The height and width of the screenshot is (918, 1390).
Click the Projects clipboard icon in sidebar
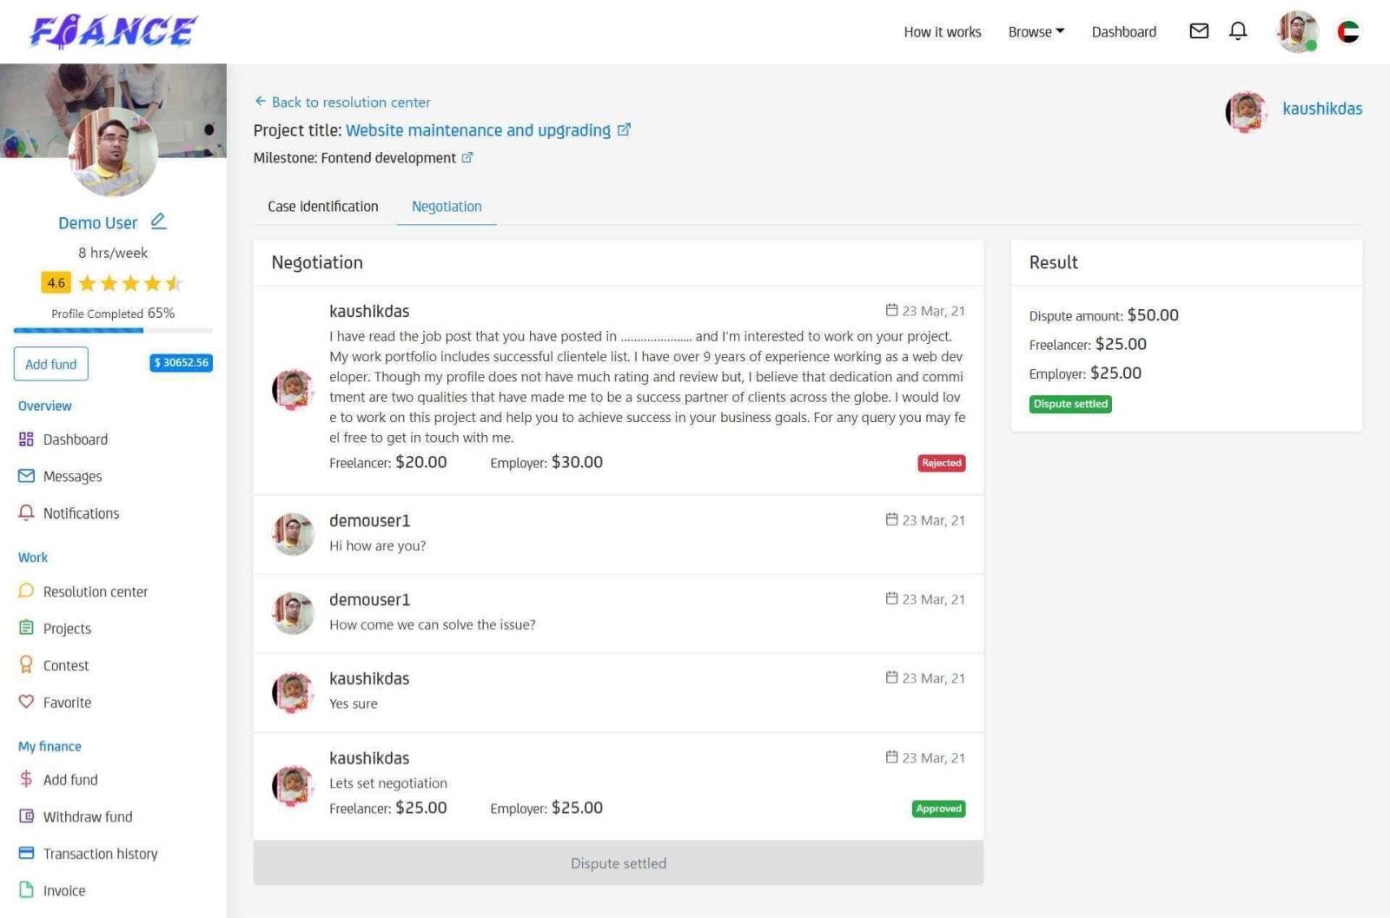pyautogui.click(x=26, y=628)
